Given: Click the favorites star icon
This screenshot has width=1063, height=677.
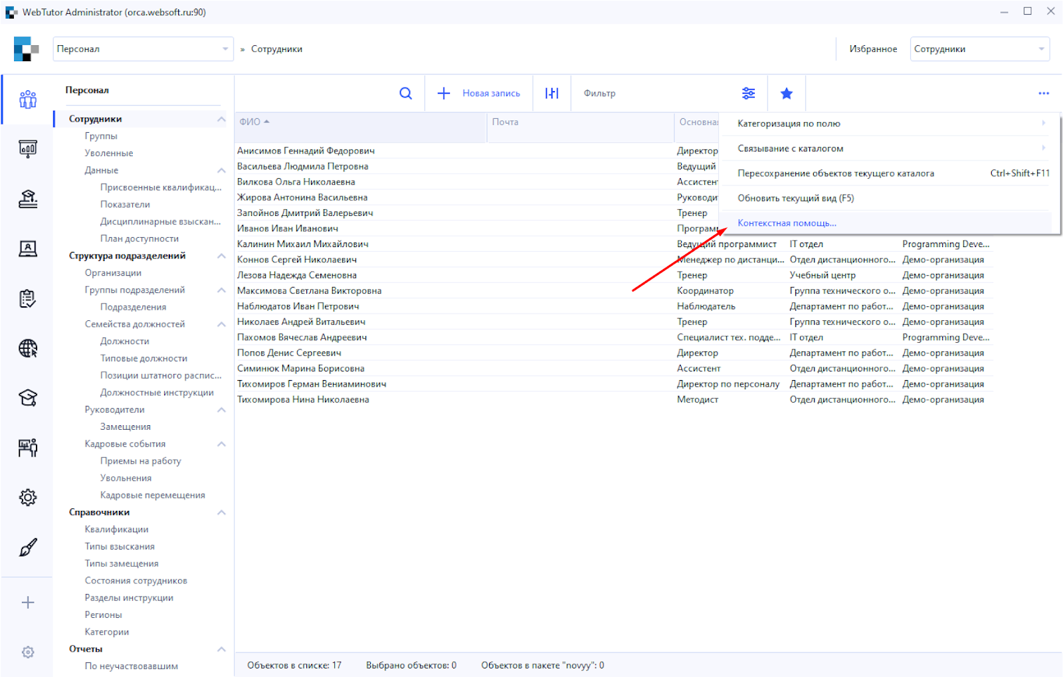Looking at the screenshot, I should pyautogui.click(x=787, y=94).
